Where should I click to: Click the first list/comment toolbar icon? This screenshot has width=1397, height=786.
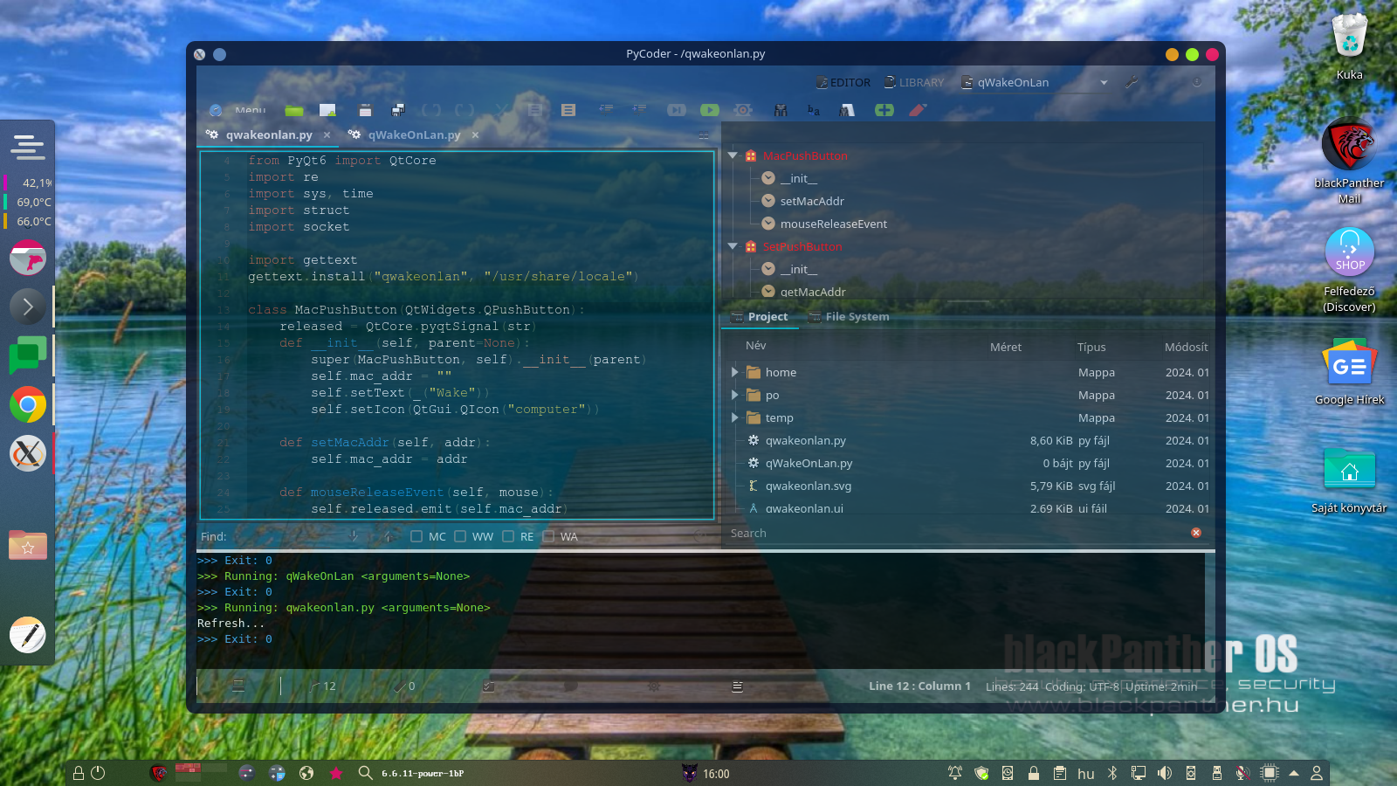click(x=534, y=110)
